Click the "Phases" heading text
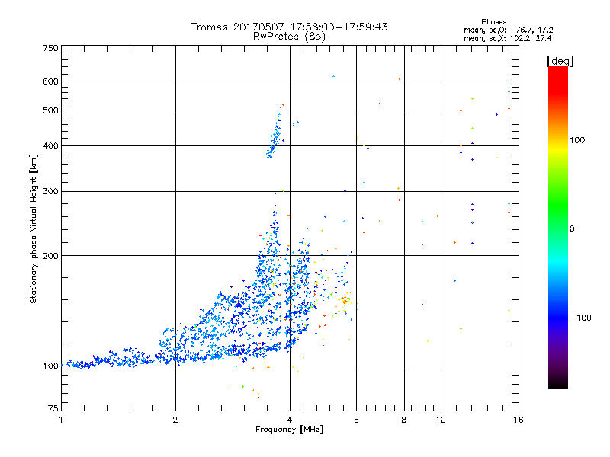The width and height of the screenshot is (610, 457). click(x=493, y=22)
